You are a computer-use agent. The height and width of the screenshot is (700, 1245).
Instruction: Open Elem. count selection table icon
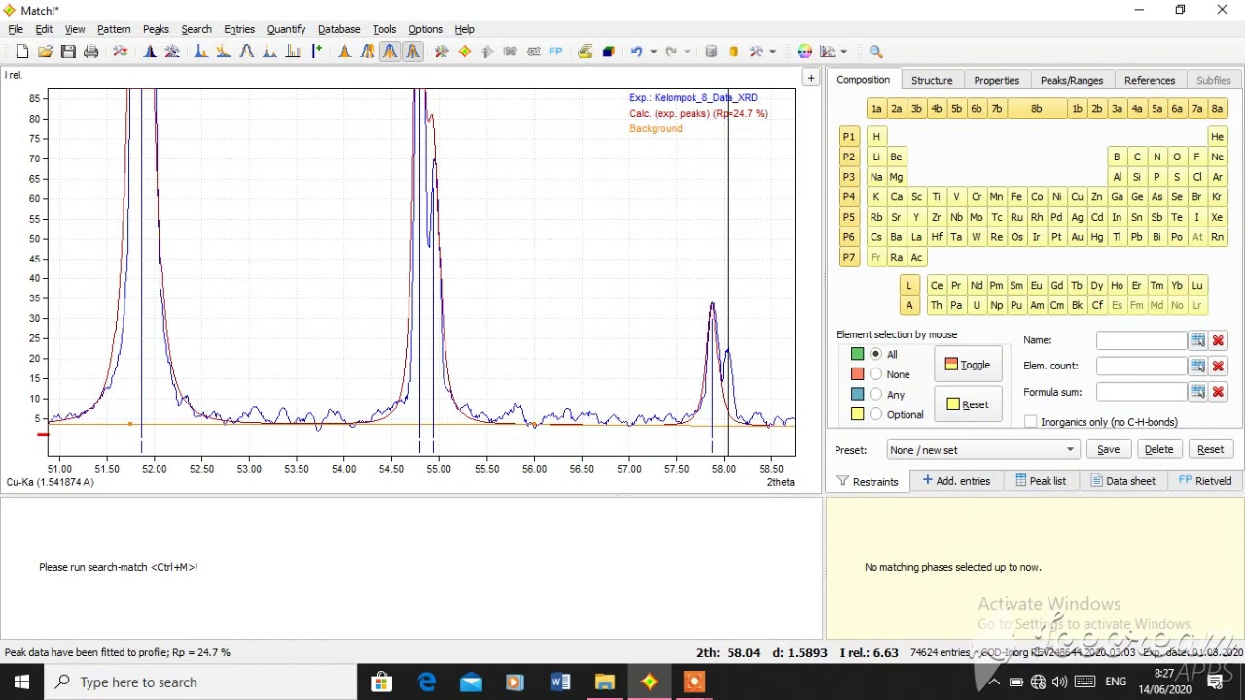(1197, 366)
